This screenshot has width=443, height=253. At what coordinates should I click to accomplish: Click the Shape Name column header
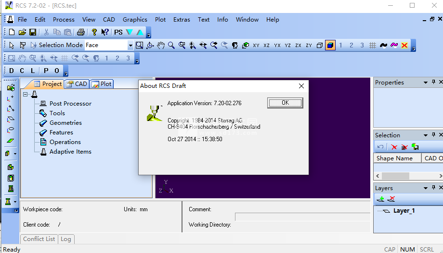coord(398,158)
